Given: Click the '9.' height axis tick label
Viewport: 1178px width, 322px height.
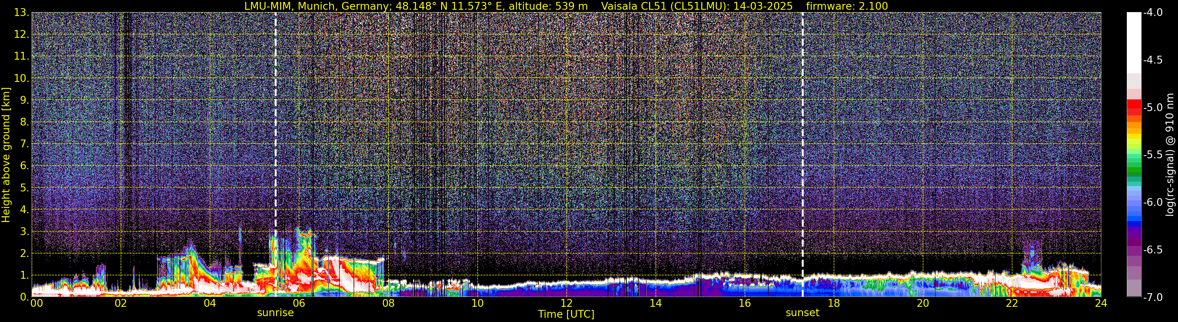Looking at the screenshot, I should click(x=25, y=100).
